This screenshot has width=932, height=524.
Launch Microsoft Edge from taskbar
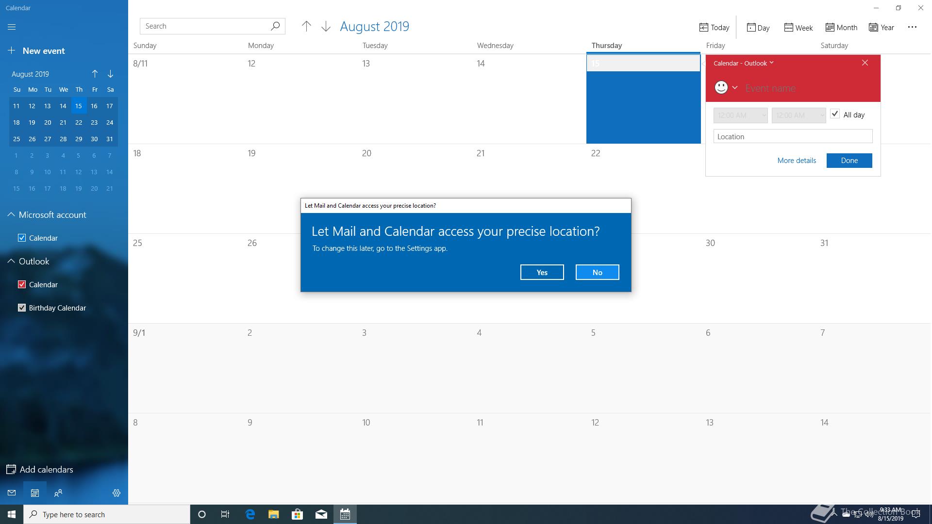pyautogui.click(x=250, y=514)
